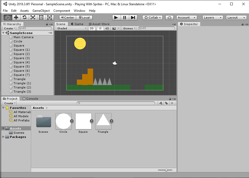Screen dimensions: 249x178
Task: Click the Collab button
Action: pos(152,17)
